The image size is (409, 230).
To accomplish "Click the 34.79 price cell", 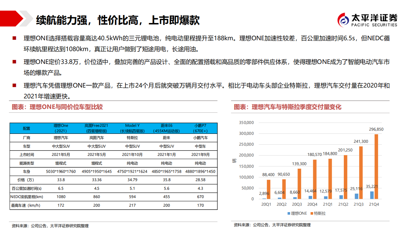I will pos(132,180).
